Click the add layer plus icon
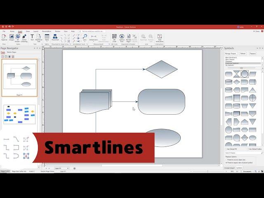The width and height of the screenshot is (264, 198). click(74, 168)
